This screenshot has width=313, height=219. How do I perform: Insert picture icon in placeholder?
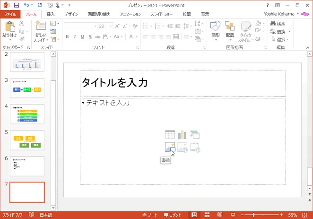(x=170, y=147)
